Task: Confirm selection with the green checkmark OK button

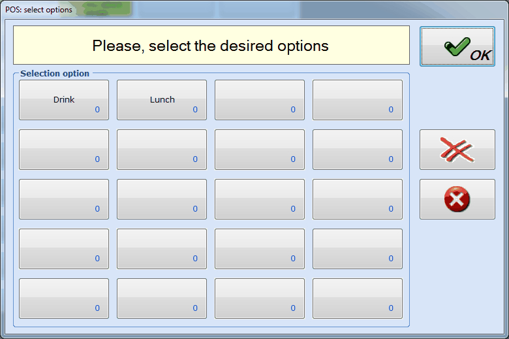Action: (457, 46)
